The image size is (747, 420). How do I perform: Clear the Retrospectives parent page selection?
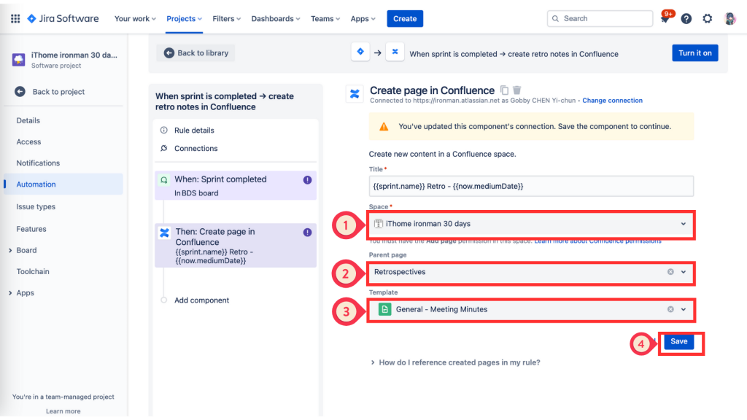[x=670, y=272]
